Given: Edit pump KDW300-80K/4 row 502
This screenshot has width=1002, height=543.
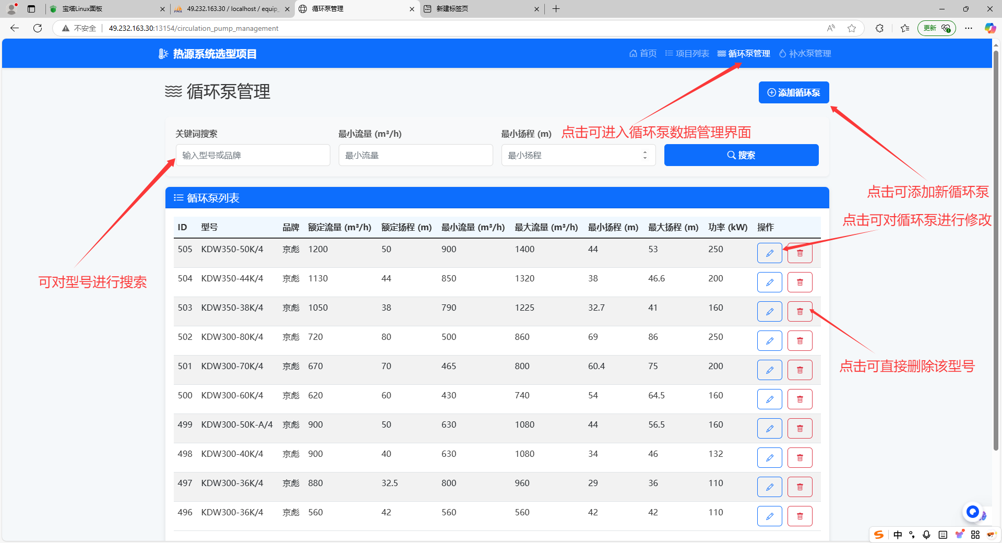Looking at the screenshot, I should 769,341.
